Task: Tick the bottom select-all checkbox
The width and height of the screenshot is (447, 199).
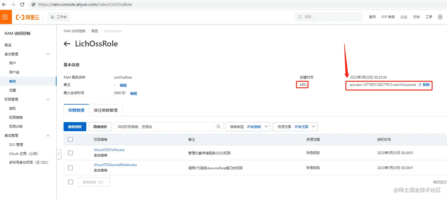Action: click(70, 182)
